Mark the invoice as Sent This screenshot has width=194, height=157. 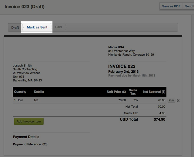[37, 27]
